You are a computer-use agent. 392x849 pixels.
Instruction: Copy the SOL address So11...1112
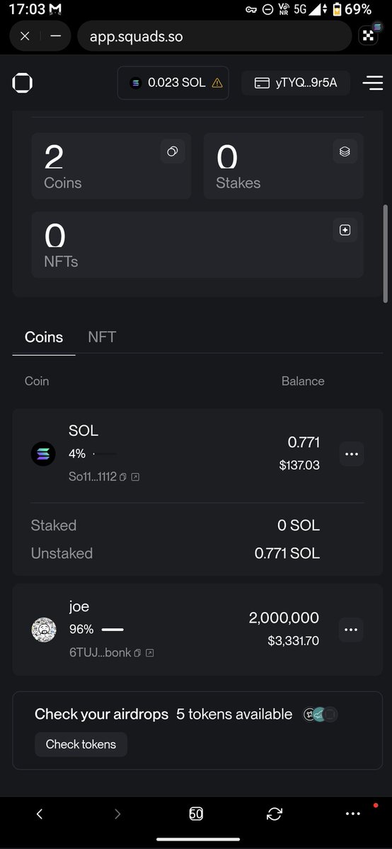point(123,477)
